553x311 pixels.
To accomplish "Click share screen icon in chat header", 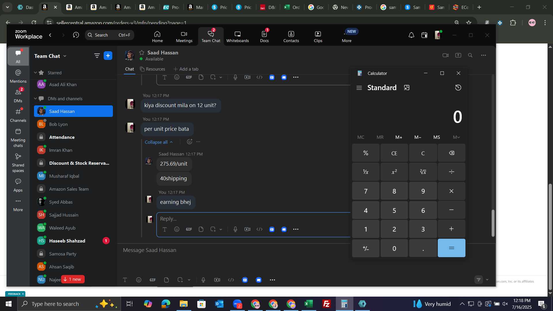I will pyautogui.click(x=458, y=55).
